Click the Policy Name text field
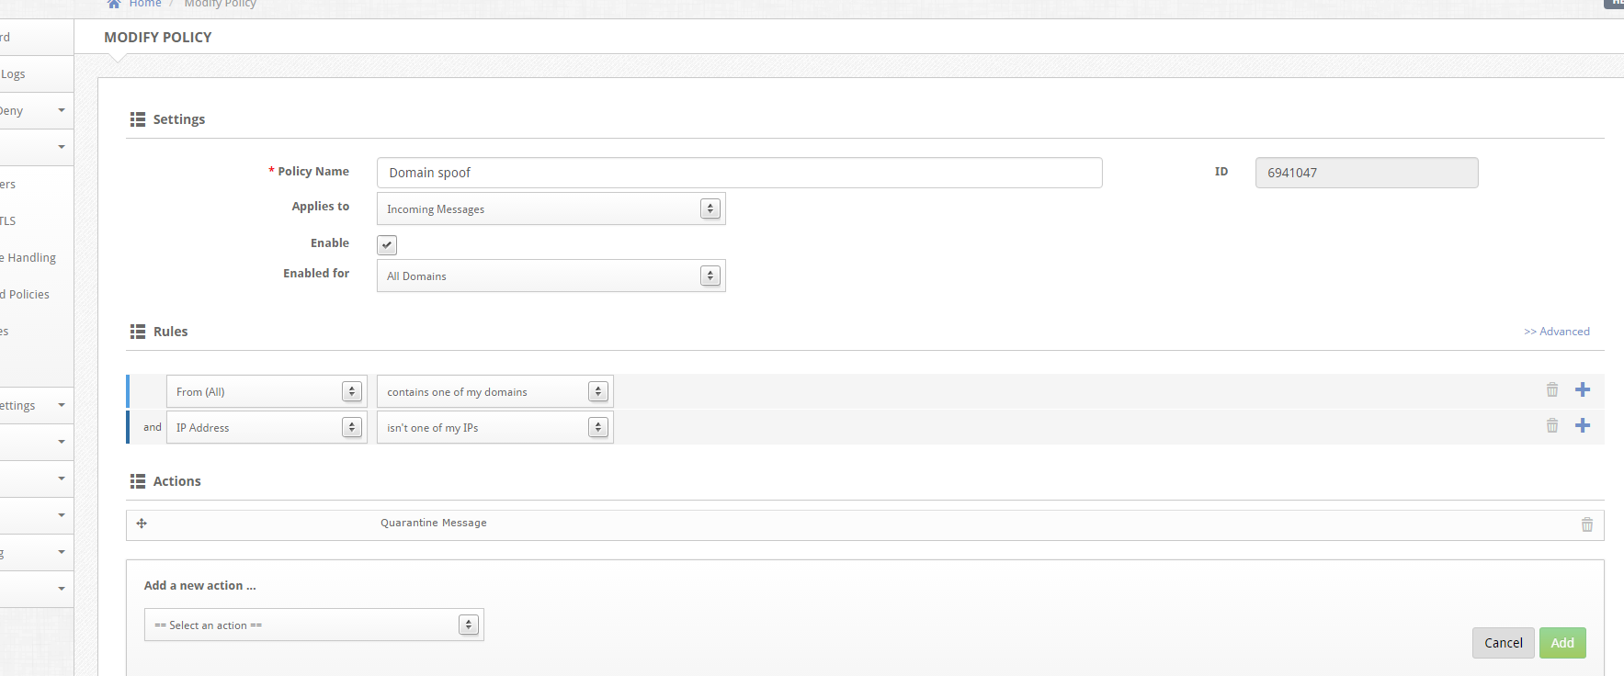Screen dimensions: 1624x676 739,173
